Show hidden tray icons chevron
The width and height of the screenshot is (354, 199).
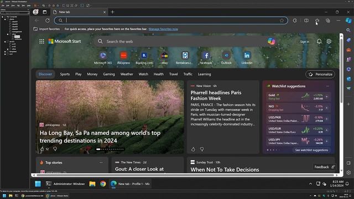click(x=310, y=184)
